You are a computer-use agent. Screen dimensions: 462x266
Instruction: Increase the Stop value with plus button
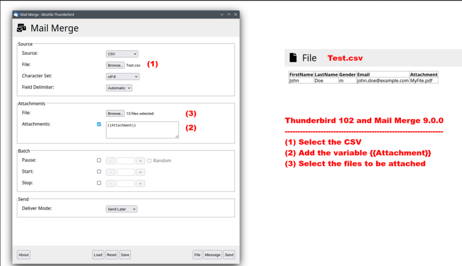[140, 184]
